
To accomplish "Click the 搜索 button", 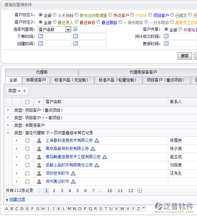I will (x=185, y=56).
